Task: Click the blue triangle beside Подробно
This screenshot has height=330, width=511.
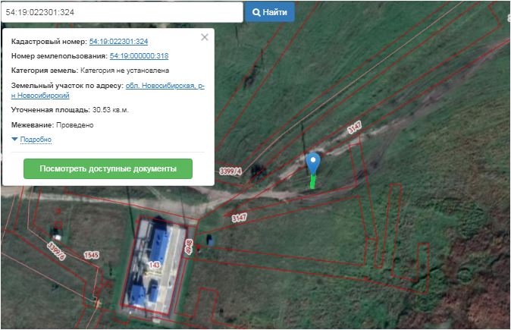Action: 14,140
